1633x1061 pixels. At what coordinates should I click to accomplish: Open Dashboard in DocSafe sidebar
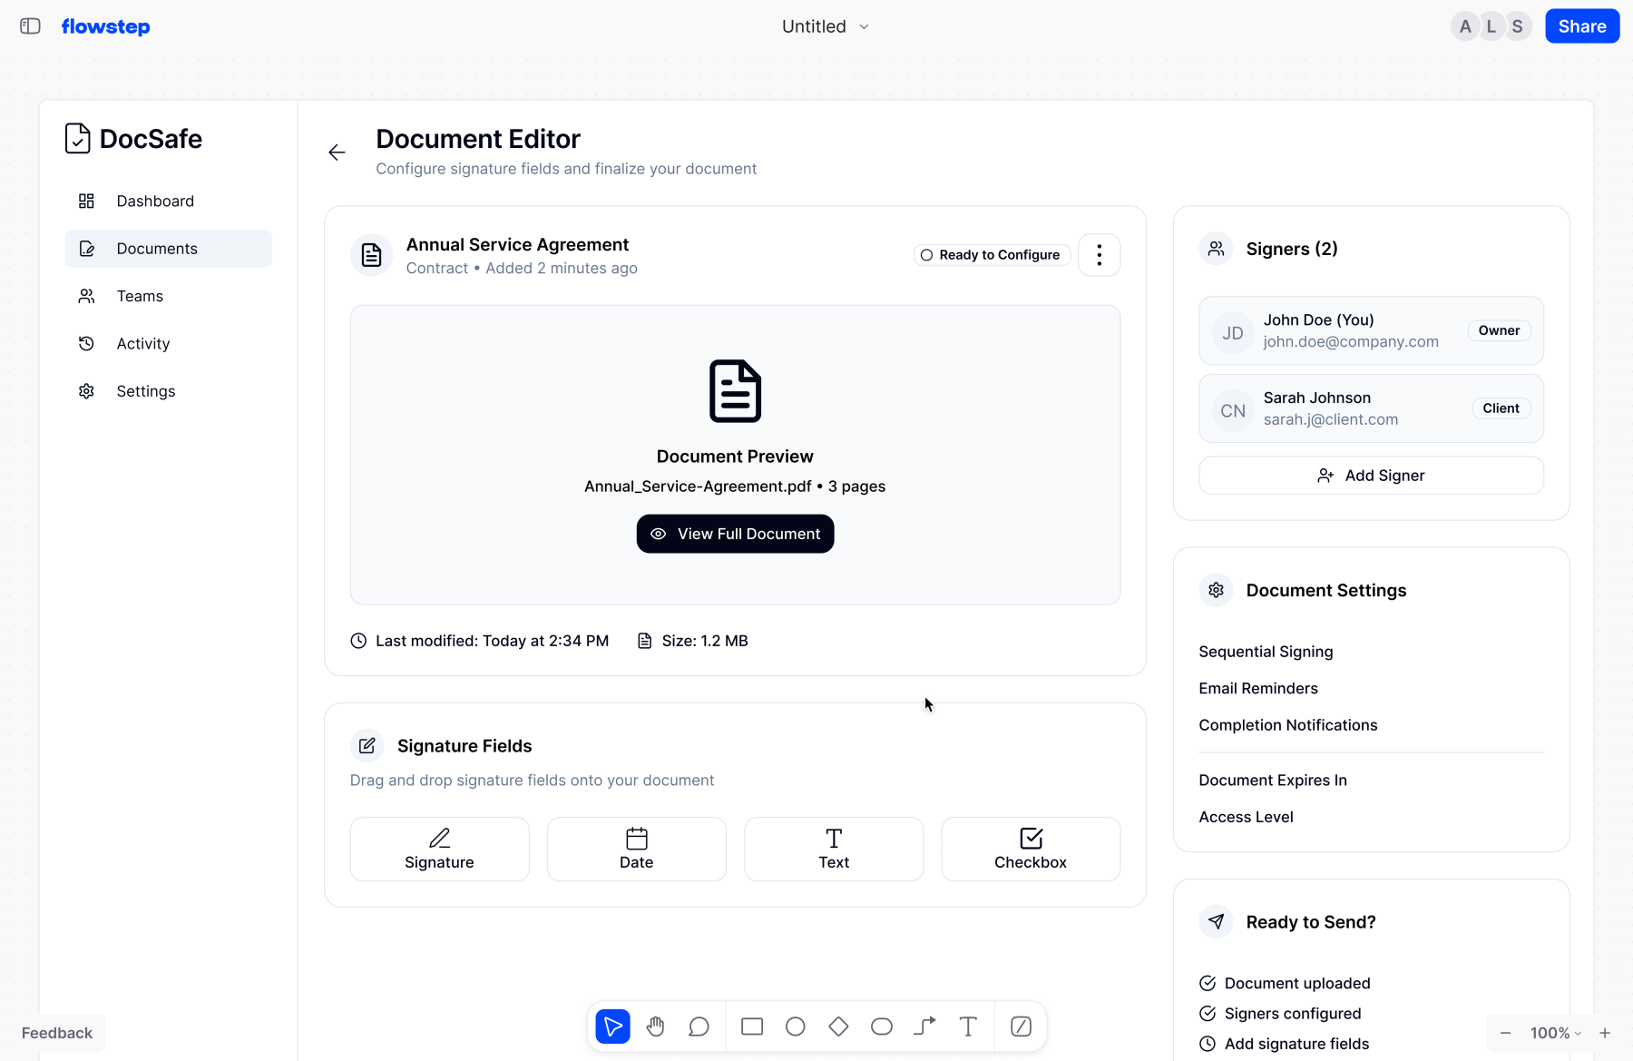point(168,201)
